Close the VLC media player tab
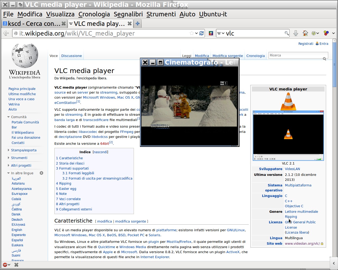The width and height of the screenshot is (338, 270). [129, 23]
